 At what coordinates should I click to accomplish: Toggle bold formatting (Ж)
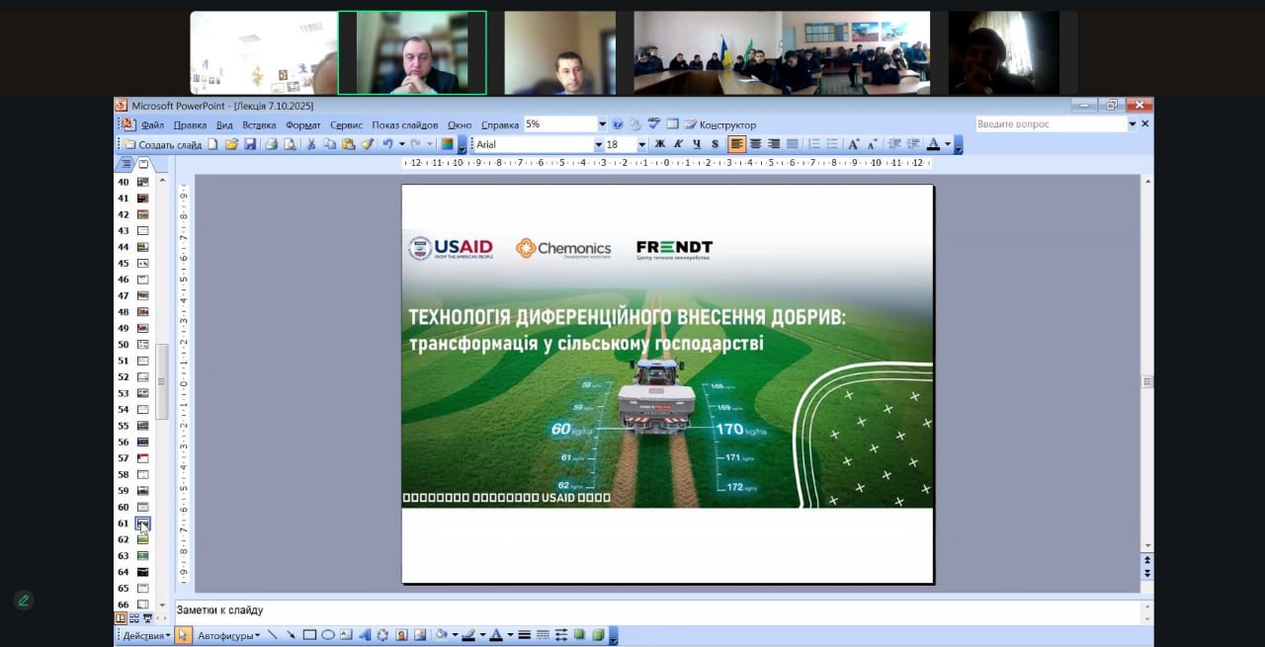660,144
